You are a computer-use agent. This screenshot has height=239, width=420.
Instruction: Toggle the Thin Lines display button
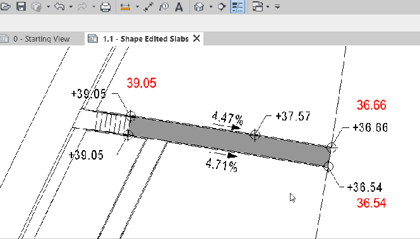(237, 7)
